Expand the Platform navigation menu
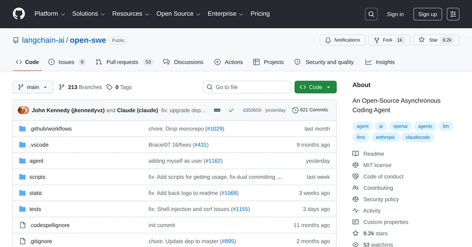The width and height of the screenshot is (472, 247). 50,14
